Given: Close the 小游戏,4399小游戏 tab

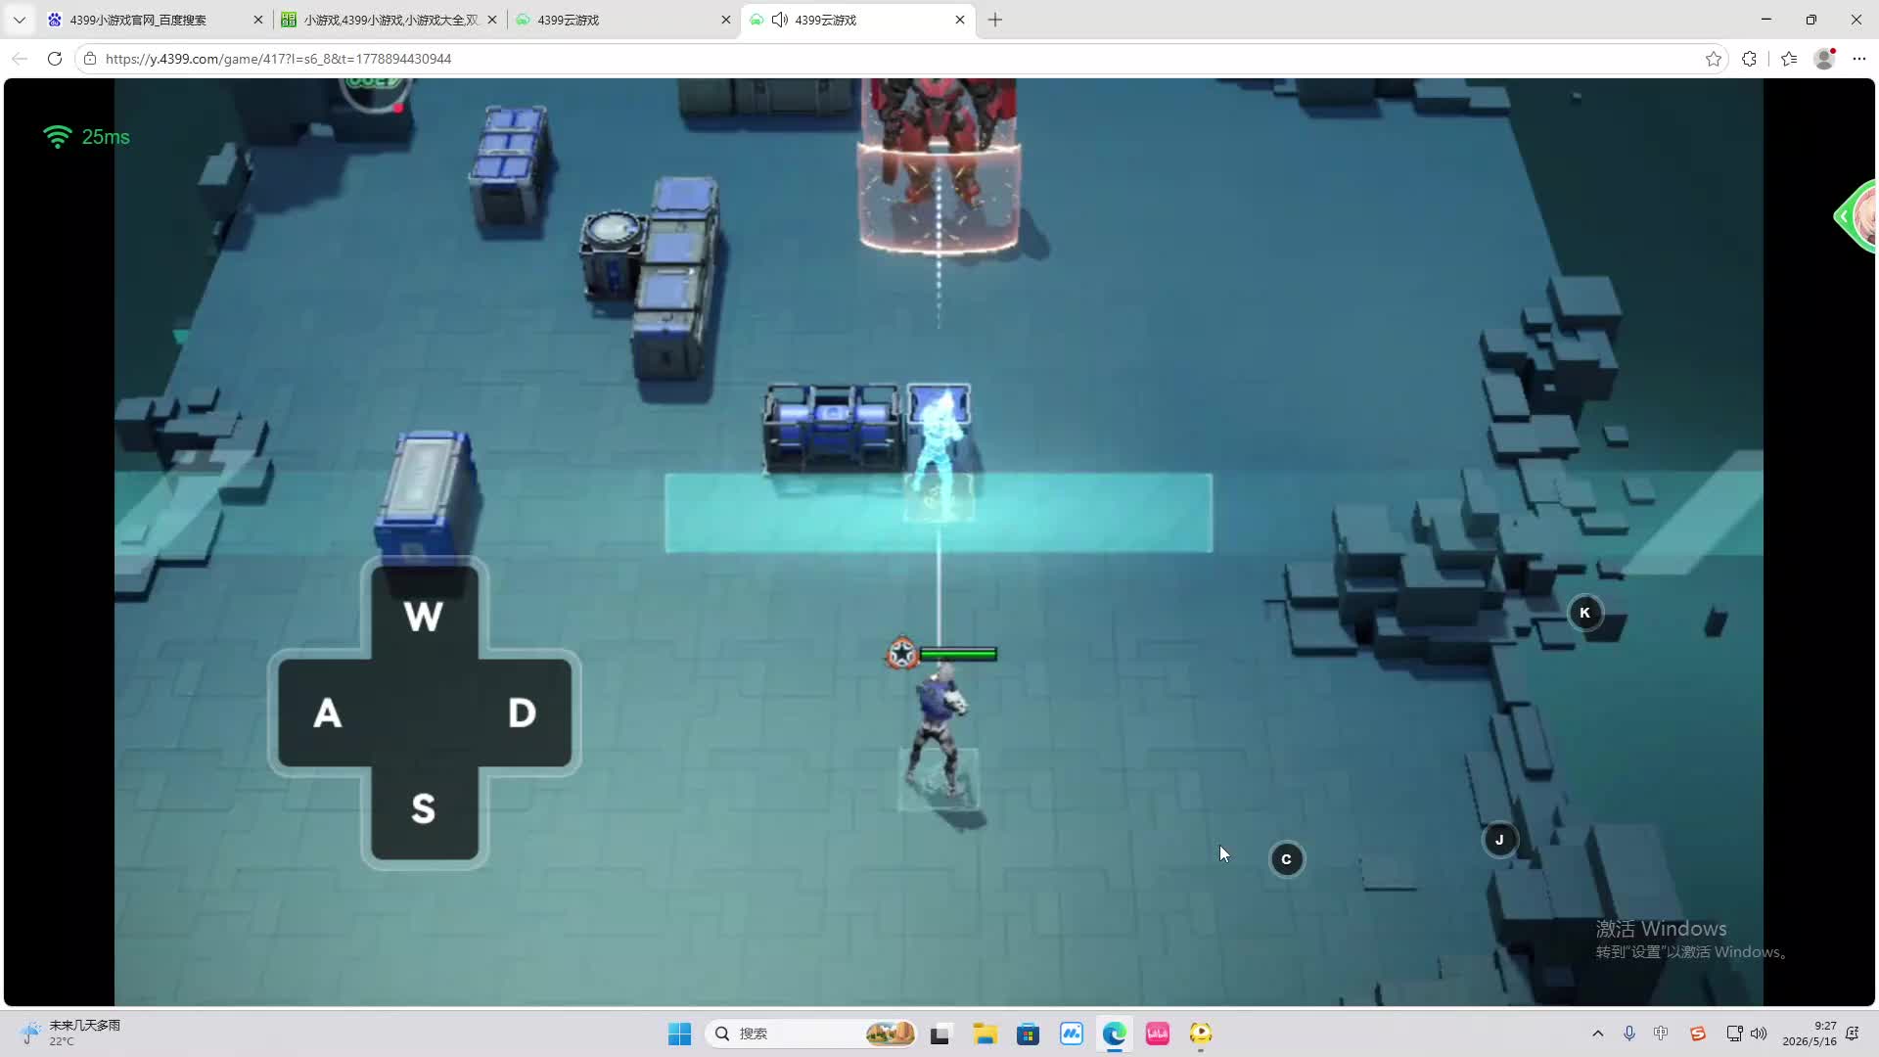Looking at the screenshot, I should click(492, 20).
